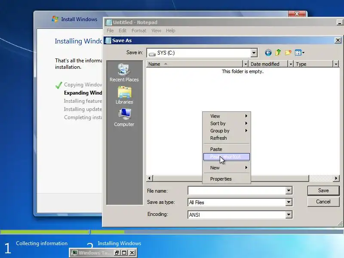Click the Install Windows logo icon
344x258 pixels.
(55, 19)
